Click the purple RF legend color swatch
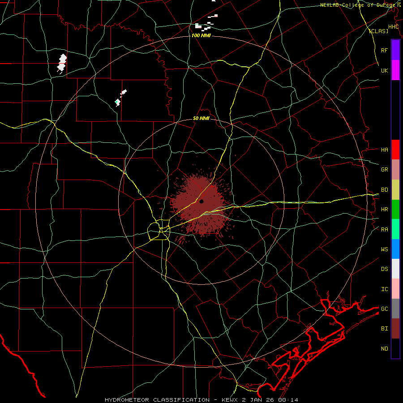Viewport: 403px width, 403px height. click(395, 50)
